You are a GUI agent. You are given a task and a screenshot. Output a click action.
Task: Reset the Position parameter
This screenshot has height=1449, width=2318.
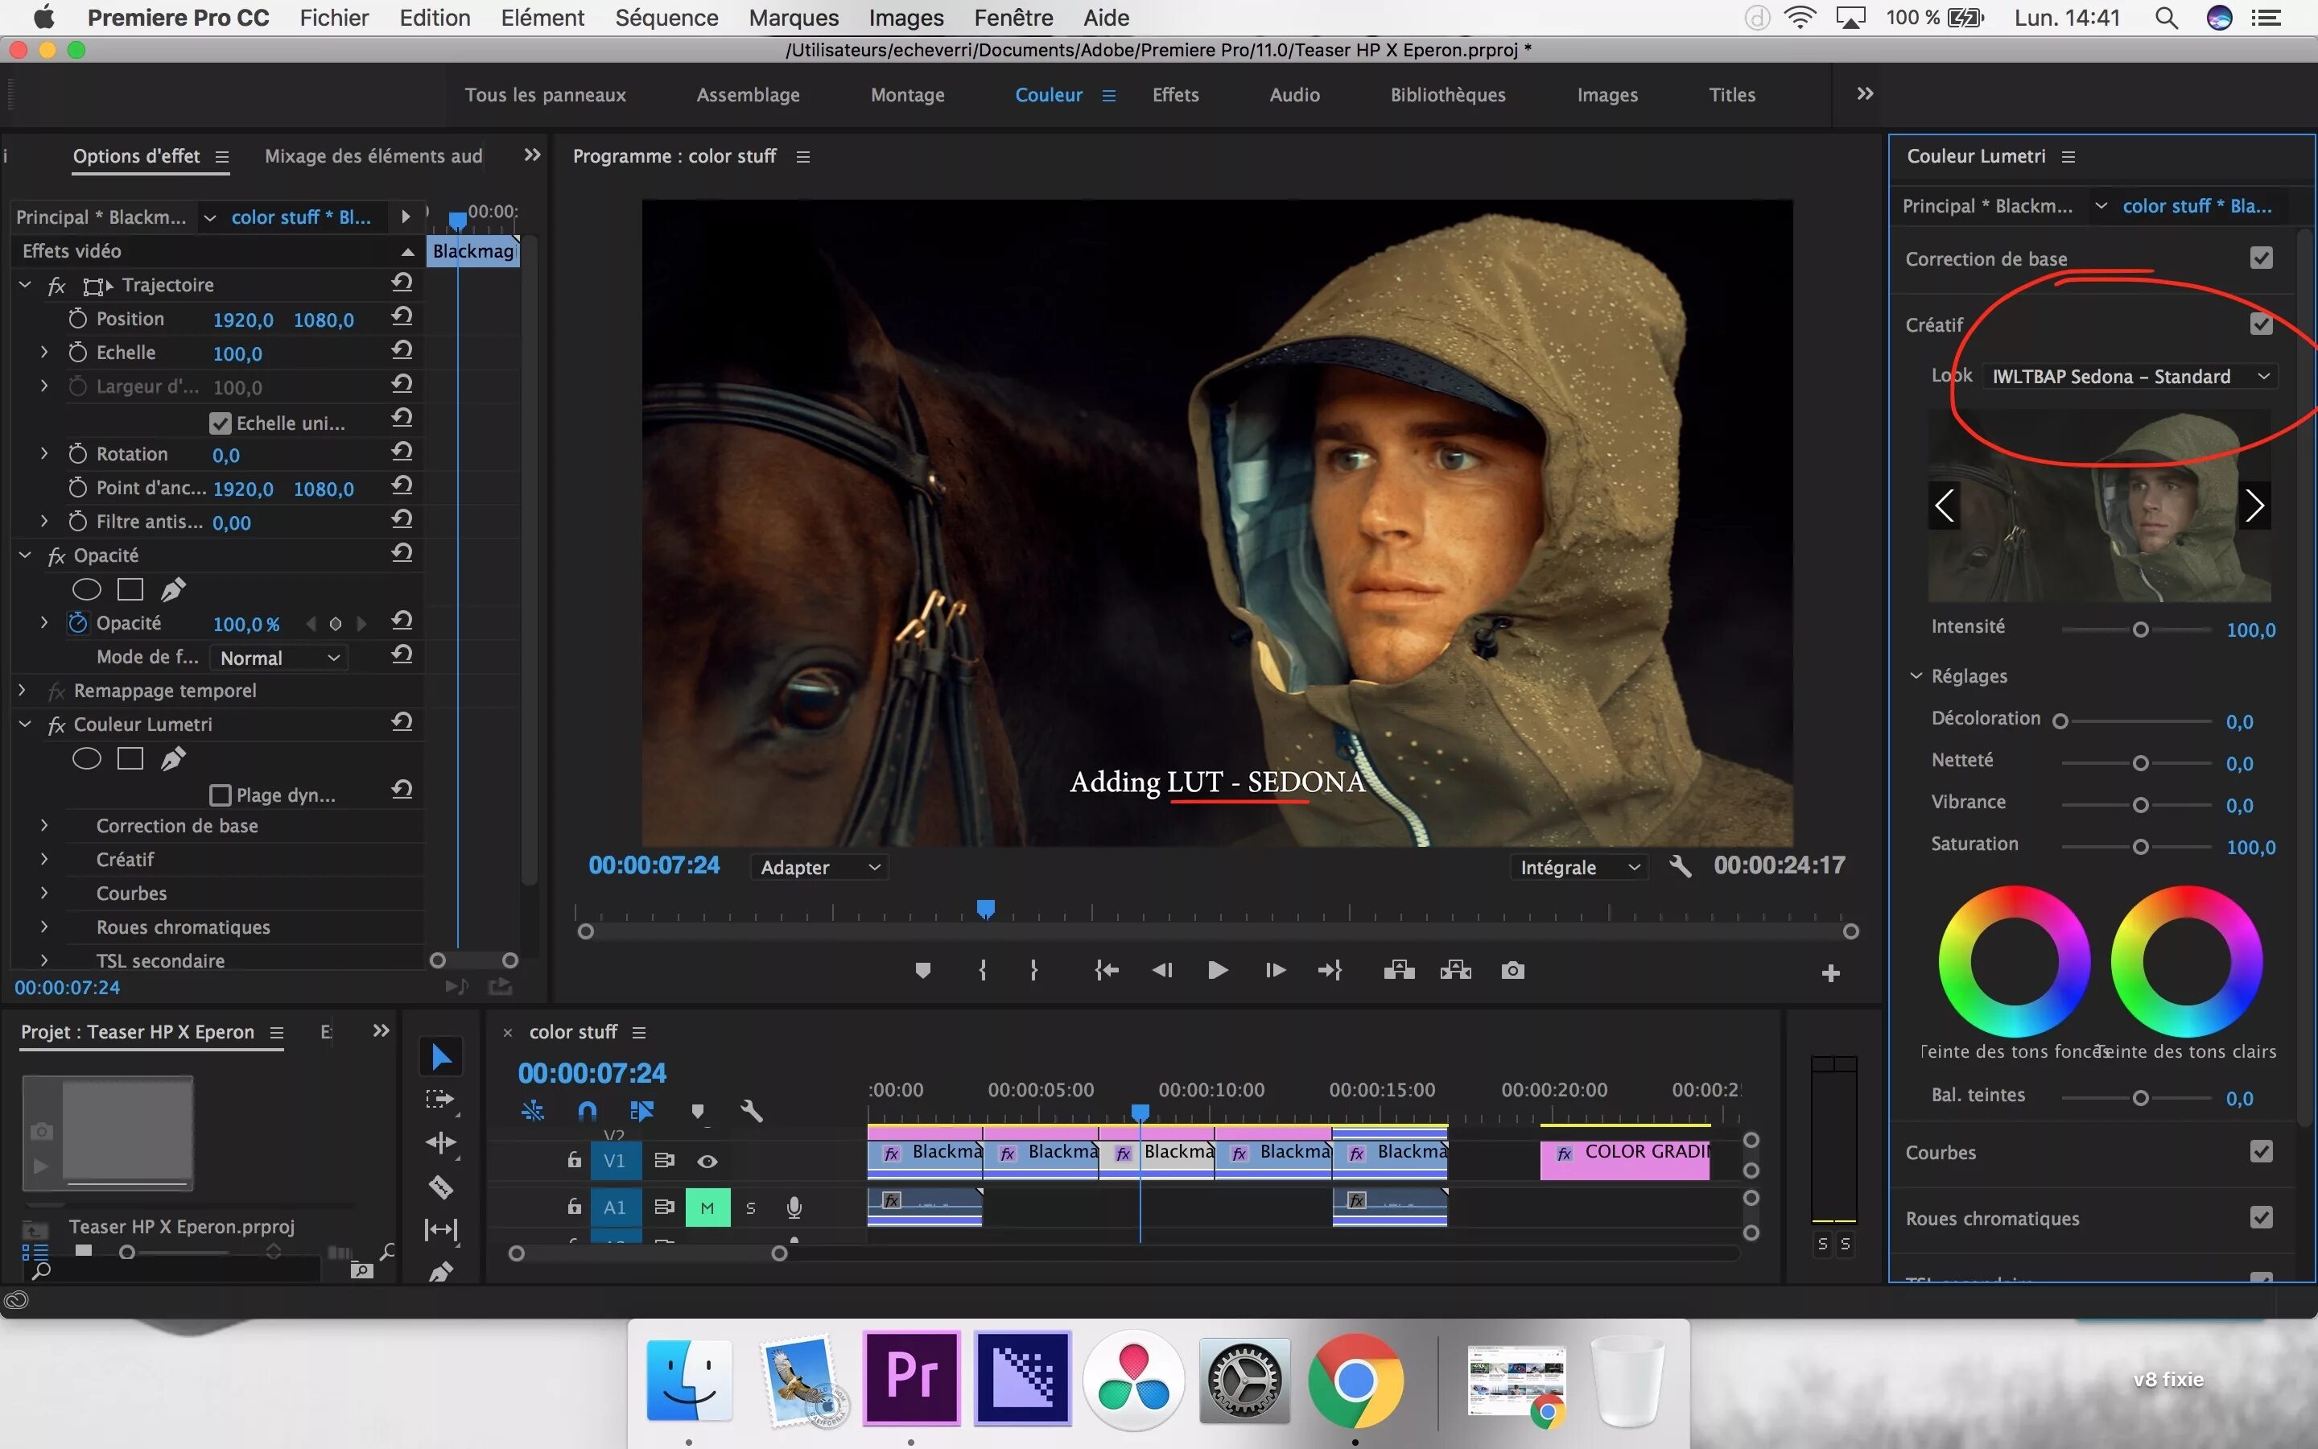pyautogui.click(x=402, y=317)
